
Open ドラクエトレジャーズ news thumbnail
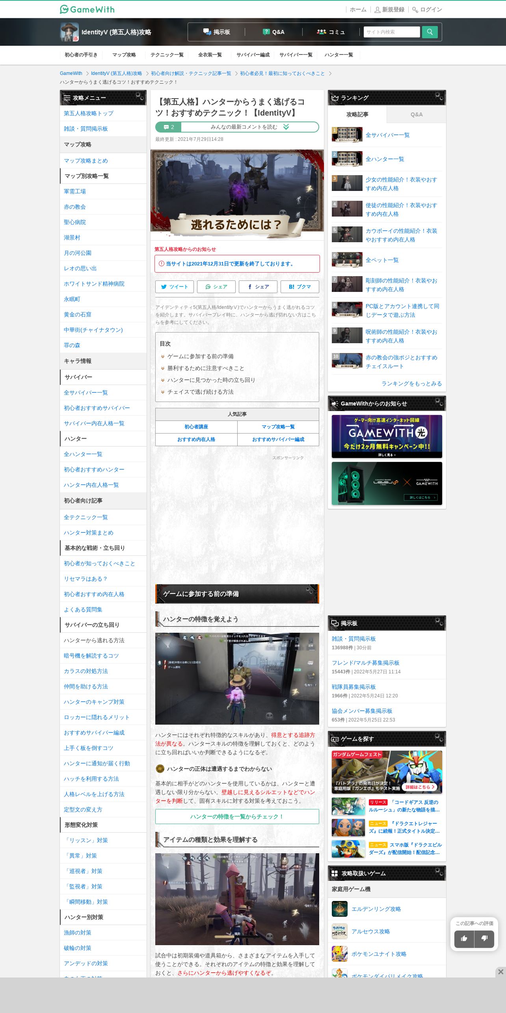pos(348,828)
